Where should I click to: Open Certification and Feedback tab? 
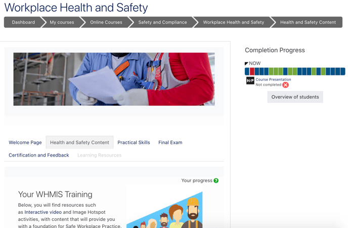(39, 155)
